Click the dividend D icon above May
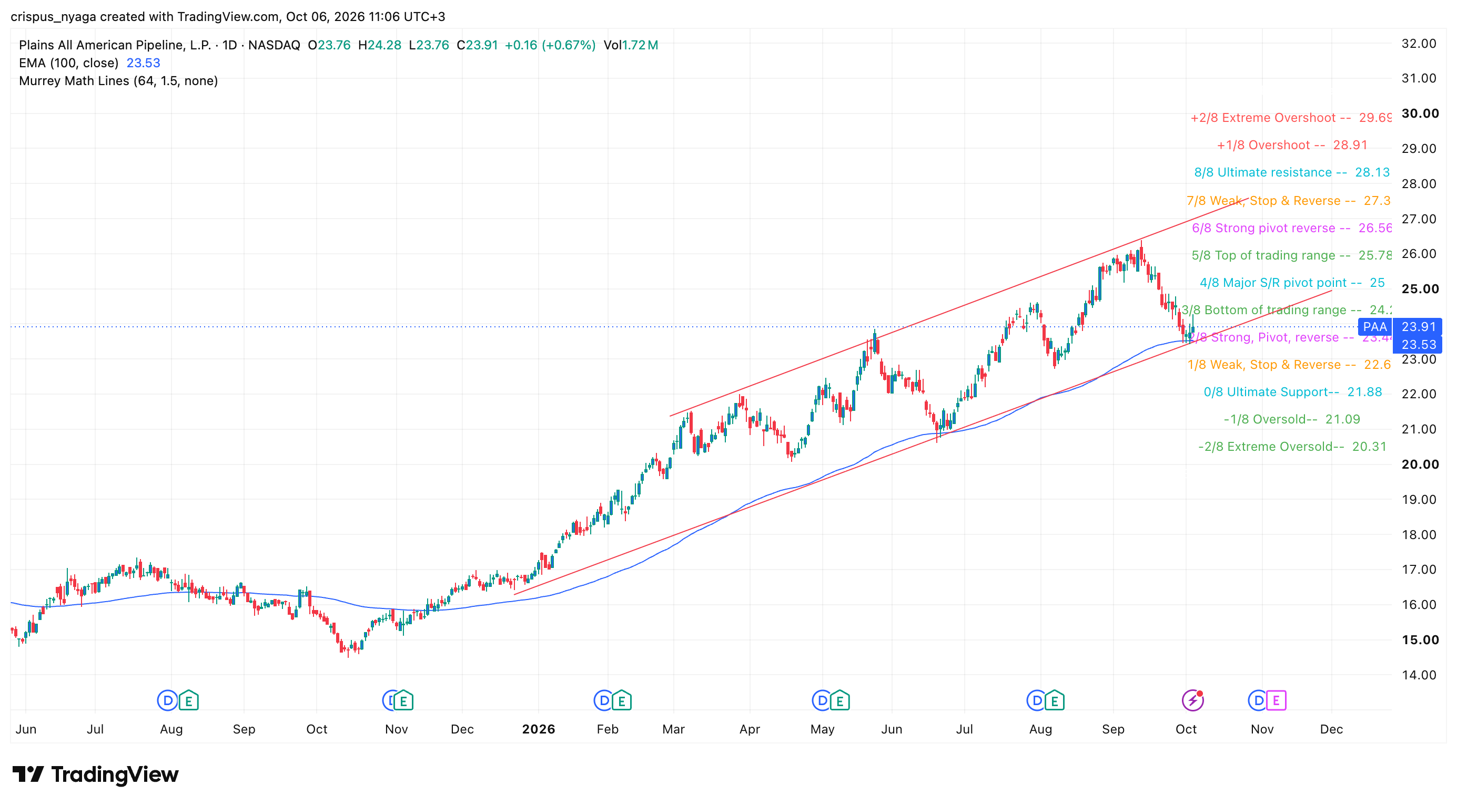1457x806 pixels. (822, 701)
